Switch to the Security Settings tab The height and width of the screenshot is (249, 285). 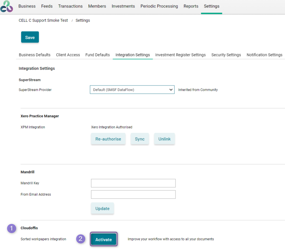click(x=226, y=55)
